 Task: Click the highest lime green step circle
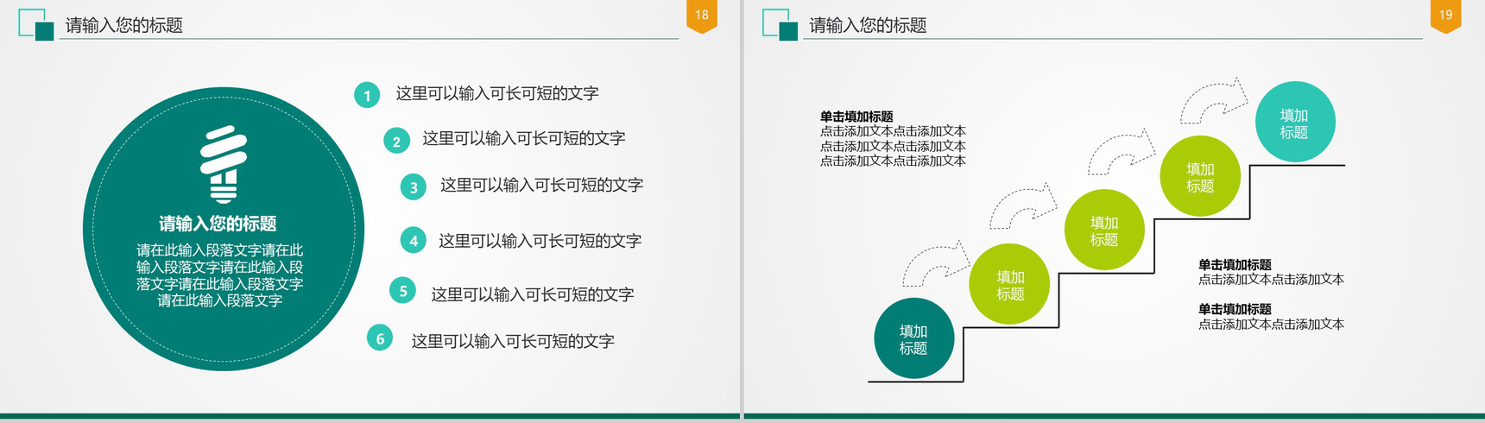tap(1199, 177)
